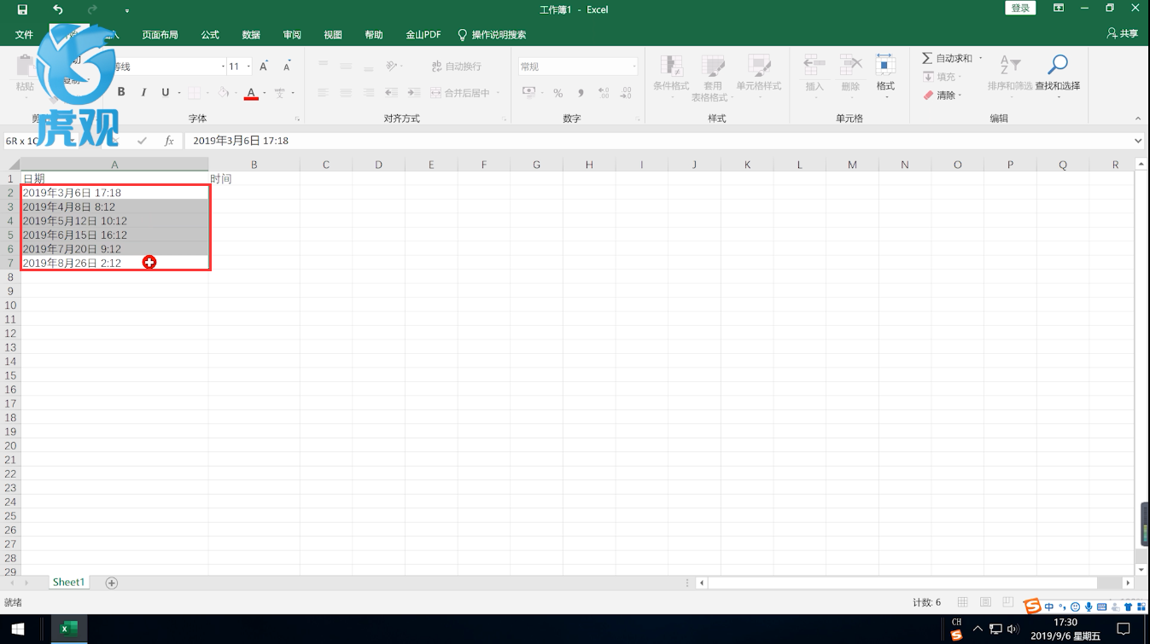Image resolution: width=1150 pixels, height=644 pixels.
Task: Click the 操作说明搜索 search box
Action: click(x=492, y=35)
